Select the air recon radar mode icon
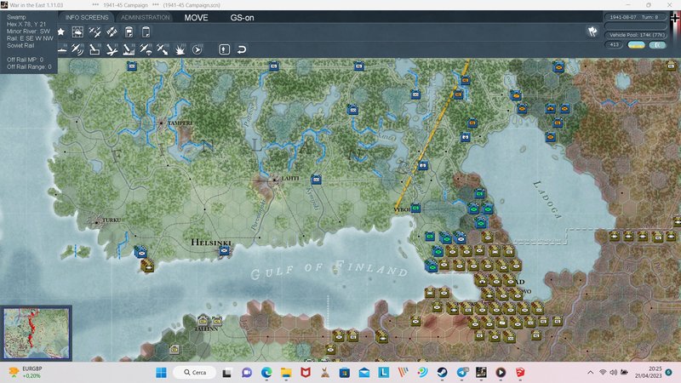Viewport: 681px width, 383px height. tap(77, 49)
